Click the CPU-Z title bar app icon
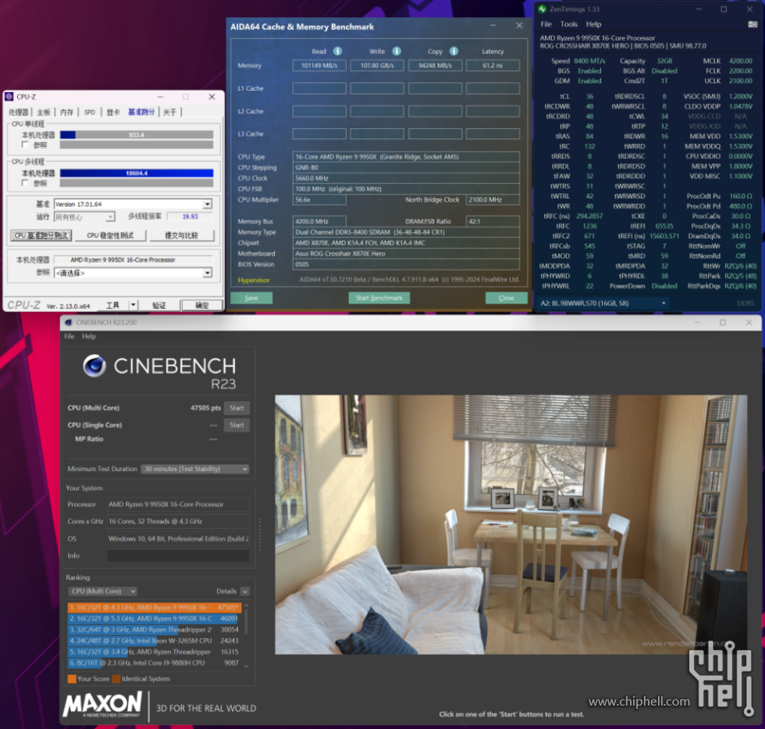This screenshot has width=765, height=729. coord(9,97)
